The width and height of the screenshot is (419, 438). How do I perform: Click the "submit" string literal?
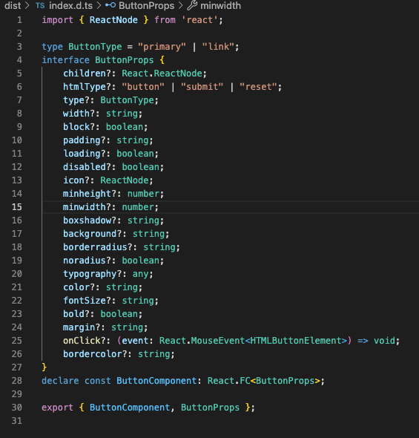202,87
